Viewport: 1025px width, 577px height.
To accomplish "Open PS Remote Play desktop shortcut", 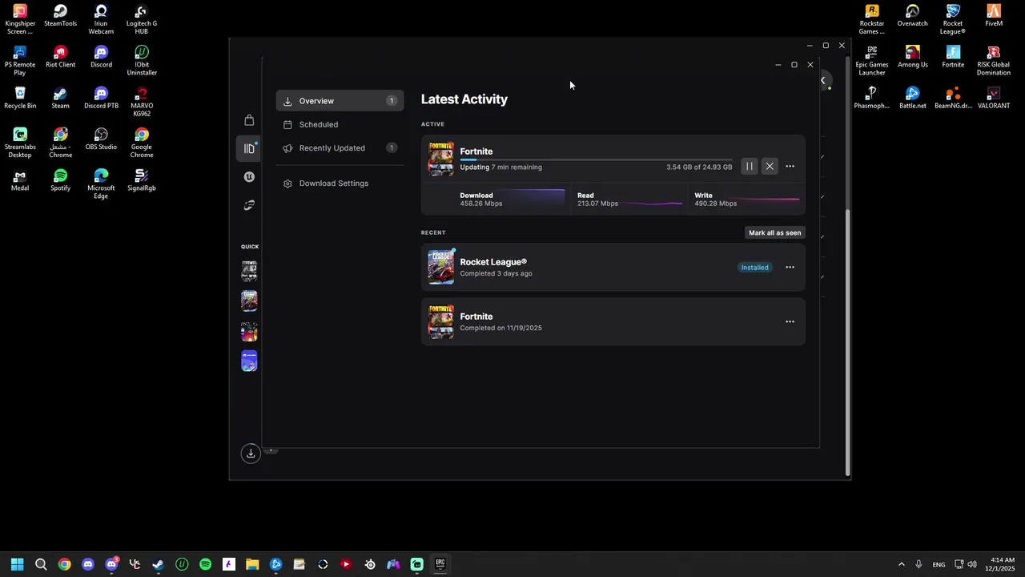I will click(20, 61).
